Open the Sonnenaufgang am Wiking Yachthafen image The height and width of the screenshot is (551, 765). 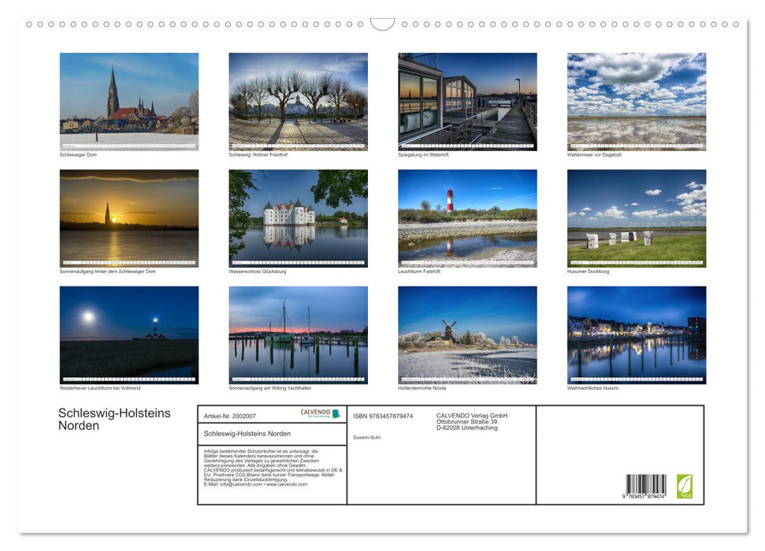[x=298, y=335]
